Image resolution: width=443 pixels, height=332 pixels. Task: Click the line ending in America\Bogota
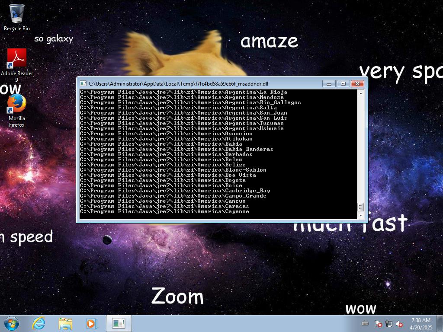tap(163, 180)
